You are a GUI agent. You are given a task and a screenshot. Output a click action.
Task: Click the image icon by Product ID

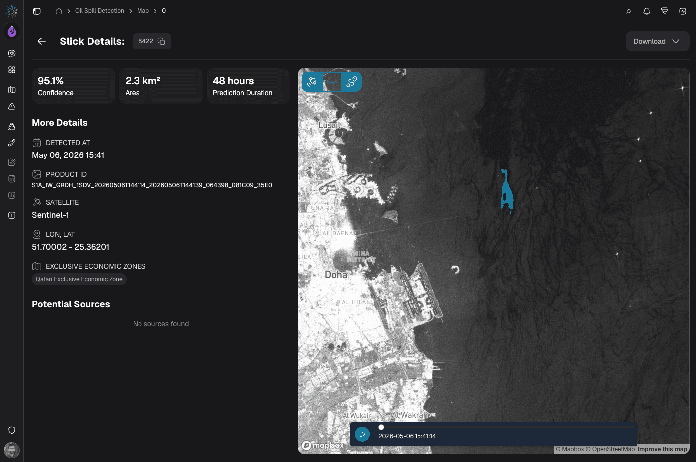coord(37,174)
